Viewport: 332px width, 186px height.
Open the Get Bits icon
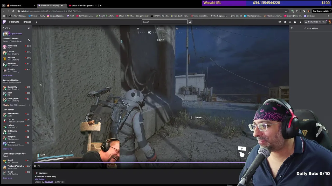click(300, 22)
